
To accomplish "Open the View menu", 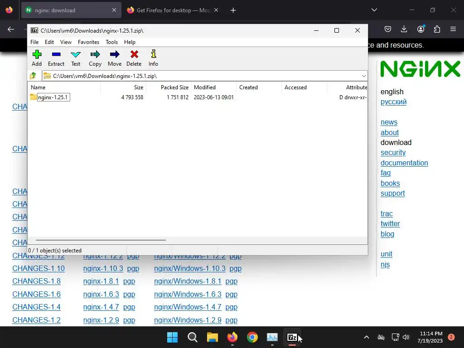I will coord(66,42).
